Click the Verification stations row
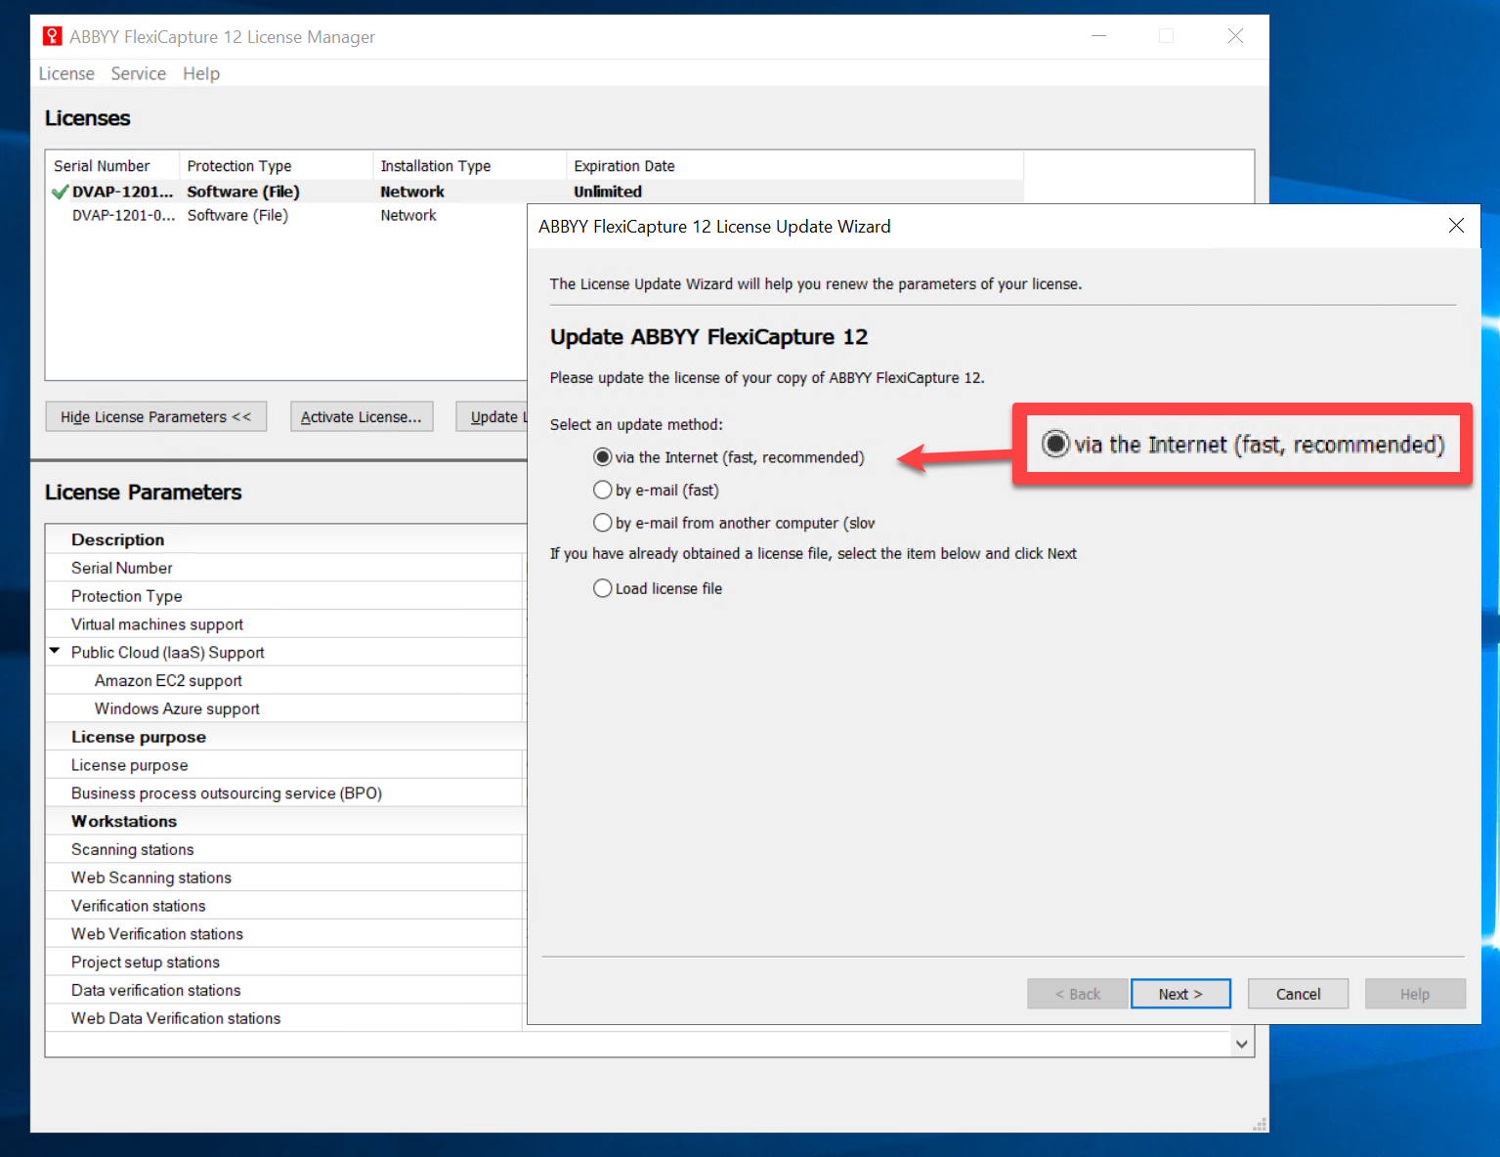This screenshot has height=1157, width=1500. 284,906
